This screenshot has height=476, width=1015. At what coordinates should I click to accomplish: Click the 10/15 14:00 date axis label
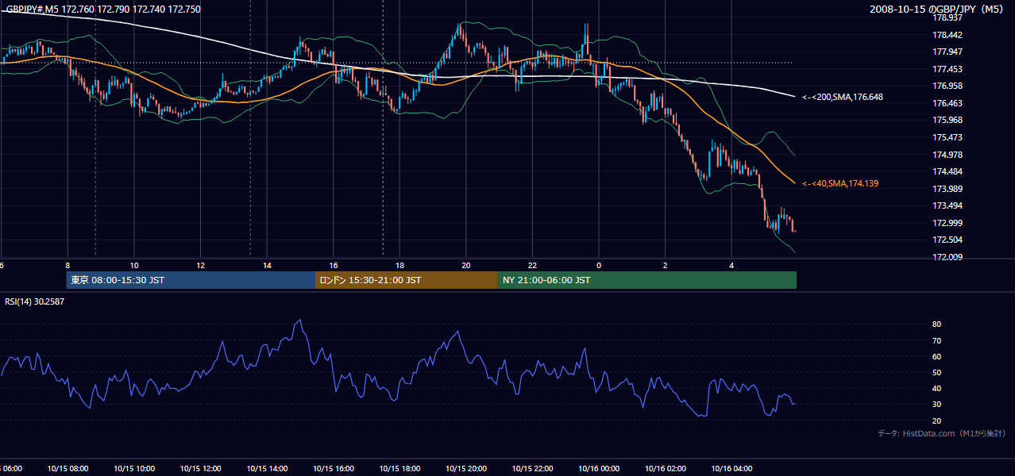[267, 469]
